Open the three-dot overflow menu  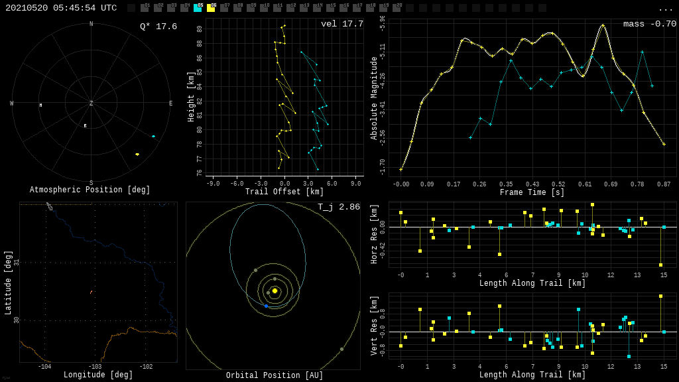pyautogui.click(x=665, y=9)
